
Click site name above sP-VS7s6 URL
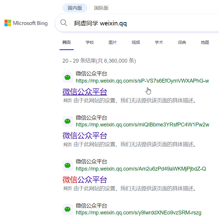[91, 74]
